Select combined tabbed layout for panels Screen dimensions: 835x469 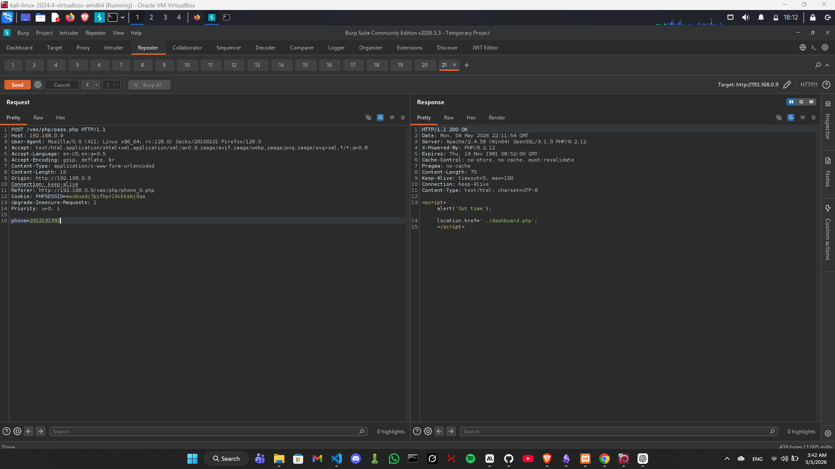811,102
